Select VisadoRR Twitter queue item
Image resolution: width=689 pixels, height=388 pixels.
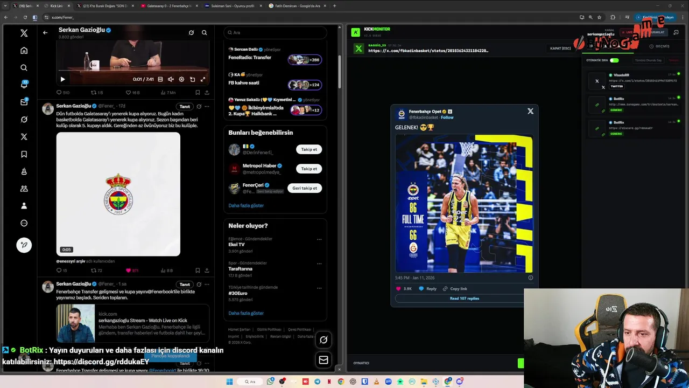click(635, 81)
